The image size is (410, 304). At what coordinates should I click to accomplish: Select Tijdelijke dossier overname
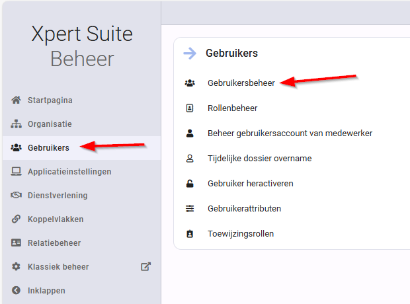click(x=260, y=159)
